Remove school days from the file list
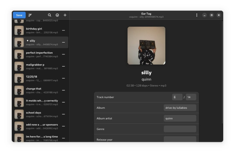Image resolution: width=235 pixels, height=155 pixels. [64, 114]
